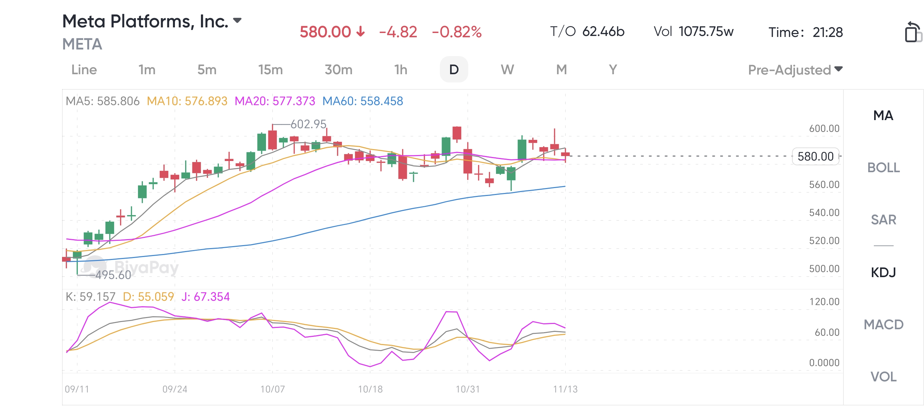Click the META ticker symbol
924x417 pixels.
click(82, 44)
